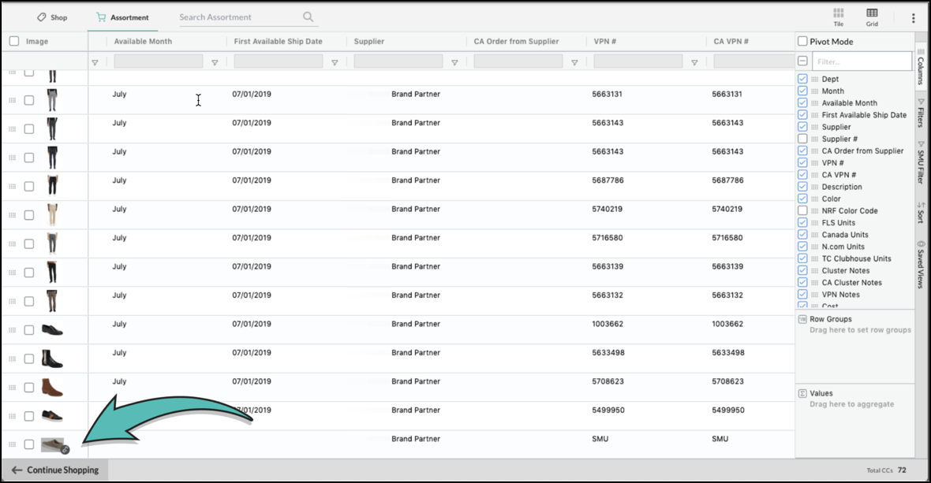Select the Assortment tab

click(x=122, y=17)
